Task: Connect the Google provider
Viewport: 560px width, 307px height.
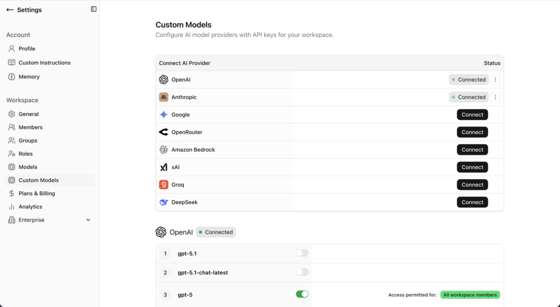Action: 472,115
